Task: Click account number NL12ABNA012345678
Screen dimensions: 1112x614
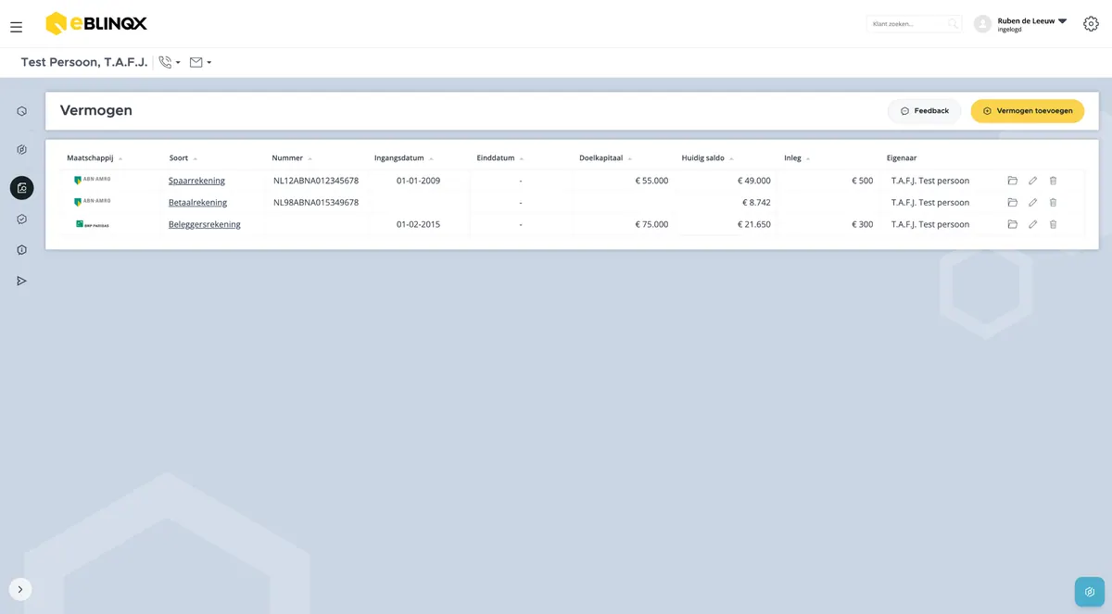Action: tap(316, 181)
